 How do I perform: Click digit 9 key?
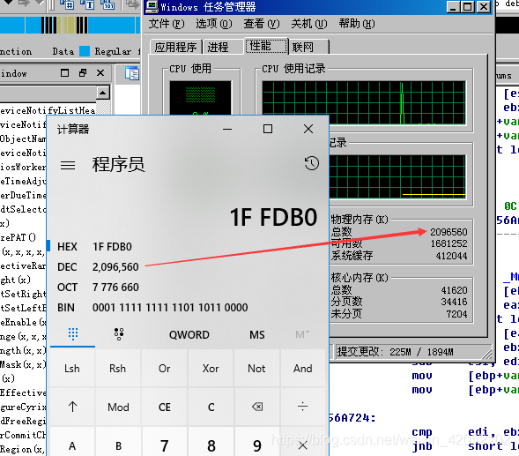[256, 445]
